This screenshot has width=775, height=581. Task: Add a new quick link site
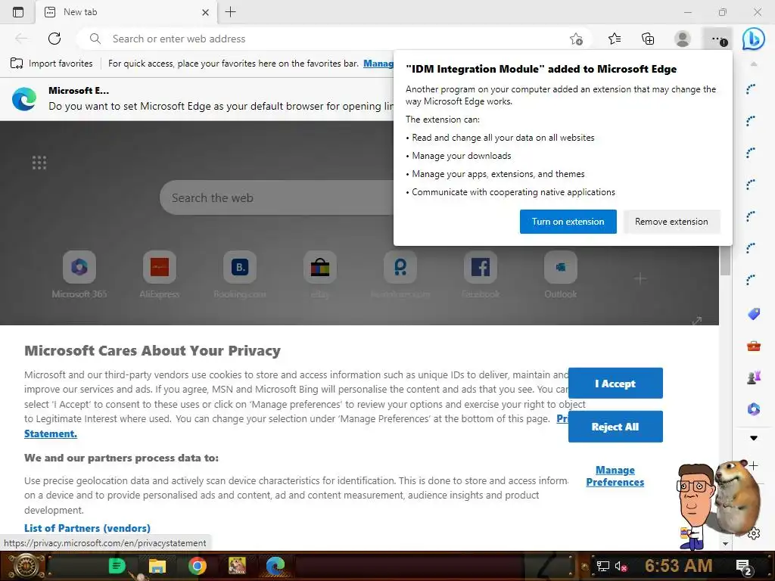pyautogui.click(x=640, y=278)
